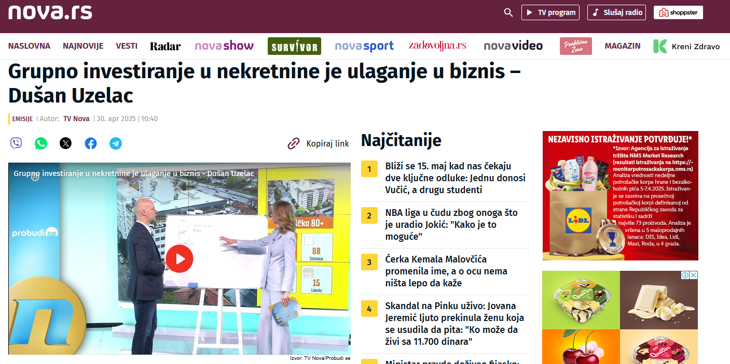The image size is (730, 364).
Task: Open the nova show section
Action: [224, 46]
